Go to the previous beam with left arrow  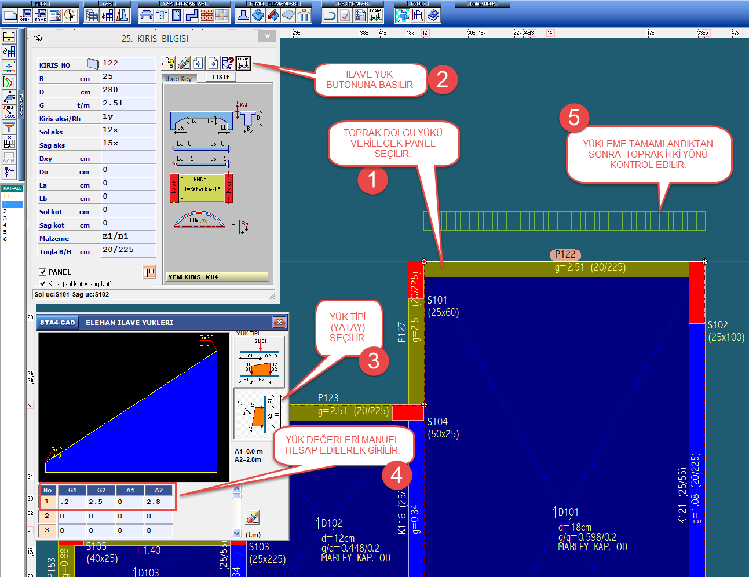[199, 63]
